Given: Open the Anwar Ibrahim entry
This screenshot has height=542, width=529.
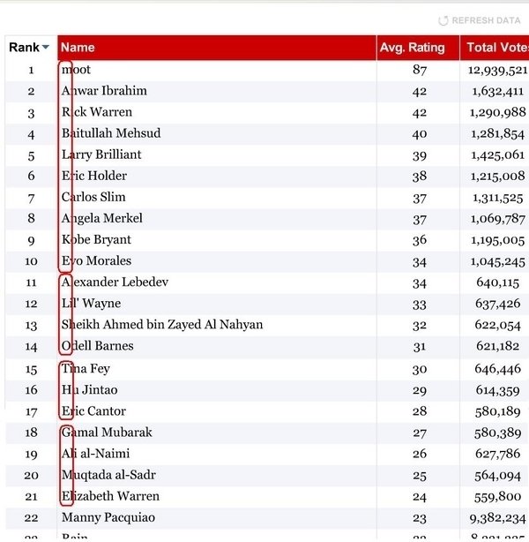Looking at the screenshot, I should pyautogui.click(x=104, y=91).
